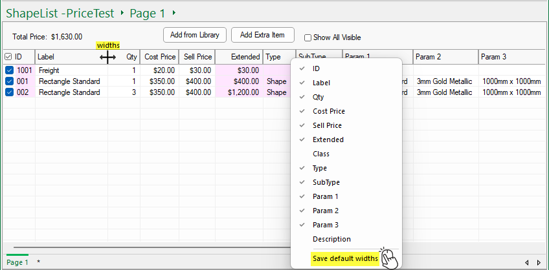Enable the Show All Visible checkbox

[308, 37]
